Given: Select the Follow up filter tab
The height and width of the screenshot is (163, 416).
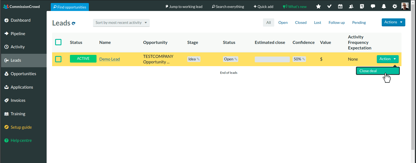Looking at the screenshot, I should 337,23.
